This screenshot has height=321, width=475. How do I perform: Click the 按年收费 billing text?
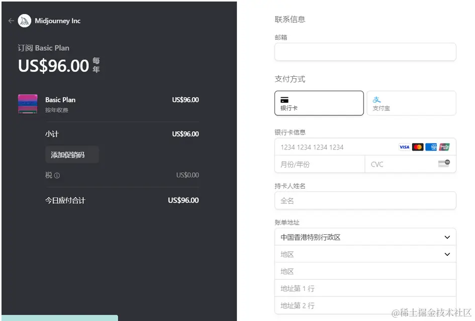point(57,110)
